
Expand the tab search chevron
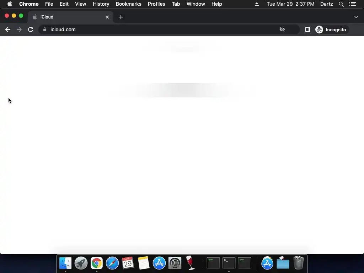(356, 17)
